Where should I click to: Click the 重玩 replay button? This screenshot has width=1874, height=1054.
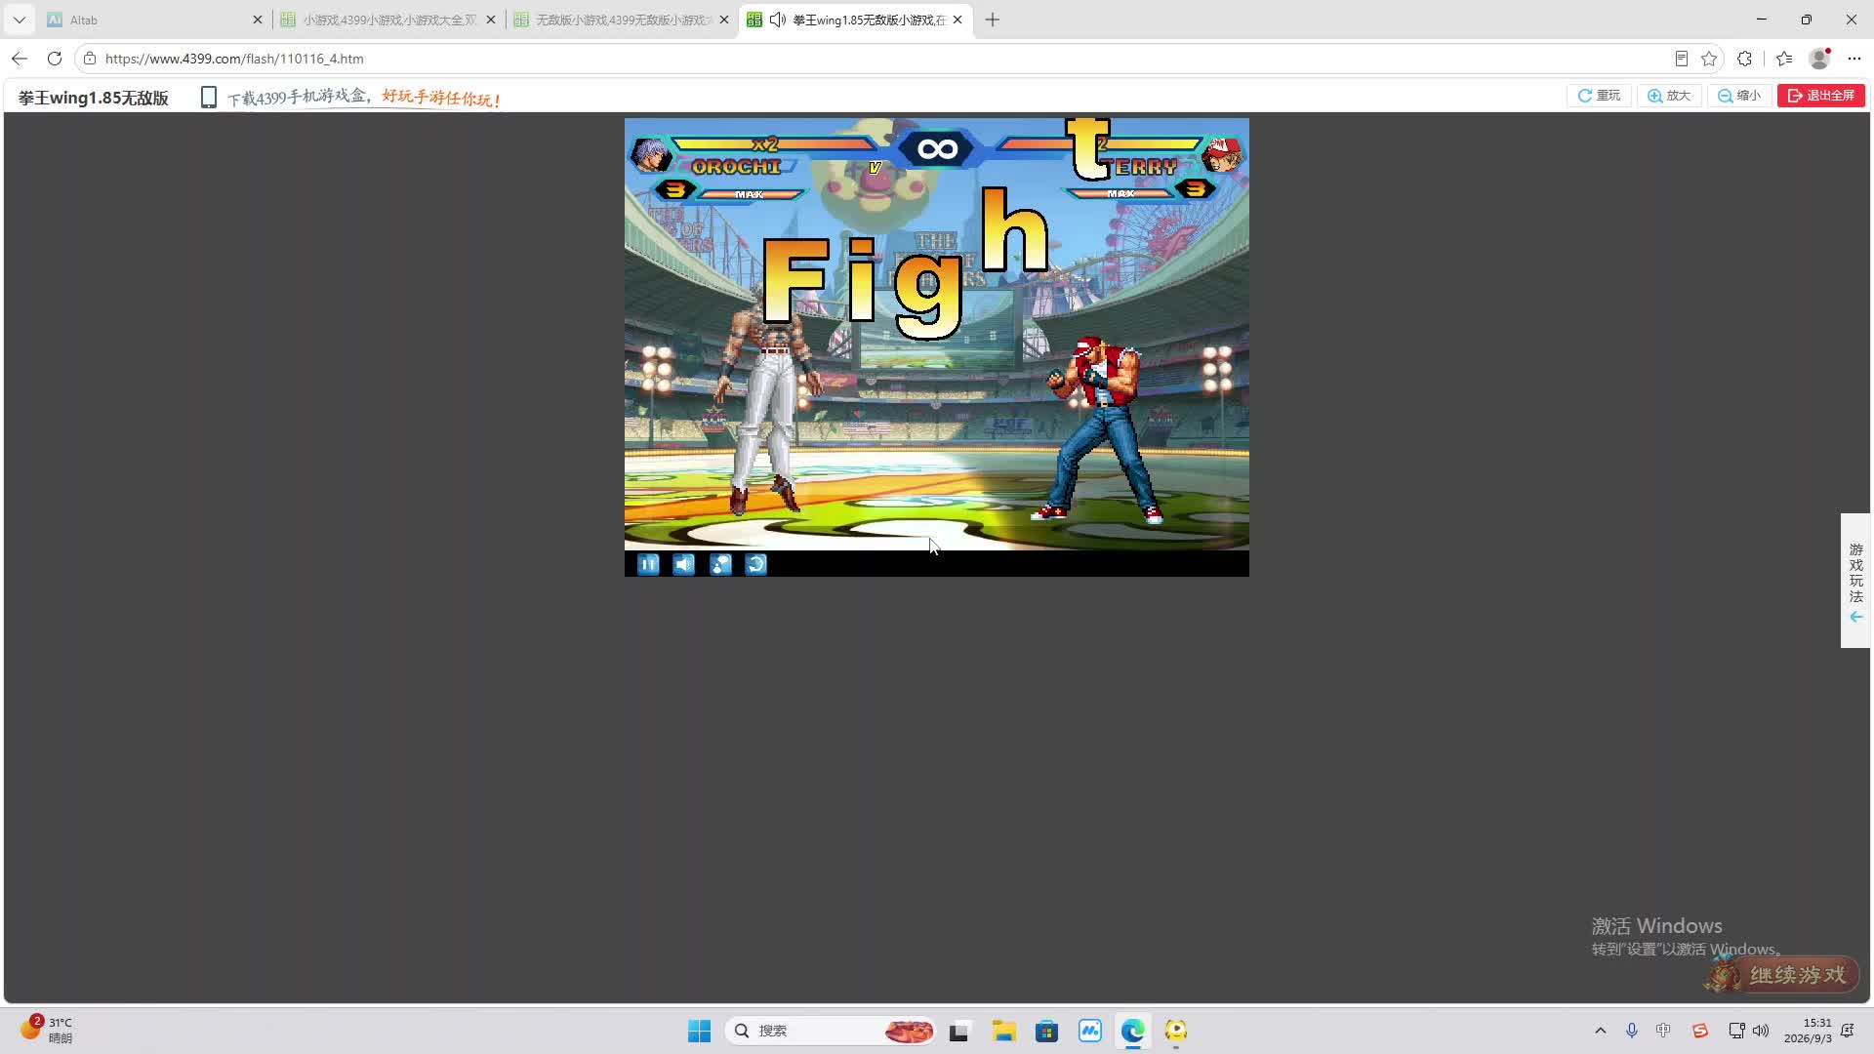click(1599, 96)
